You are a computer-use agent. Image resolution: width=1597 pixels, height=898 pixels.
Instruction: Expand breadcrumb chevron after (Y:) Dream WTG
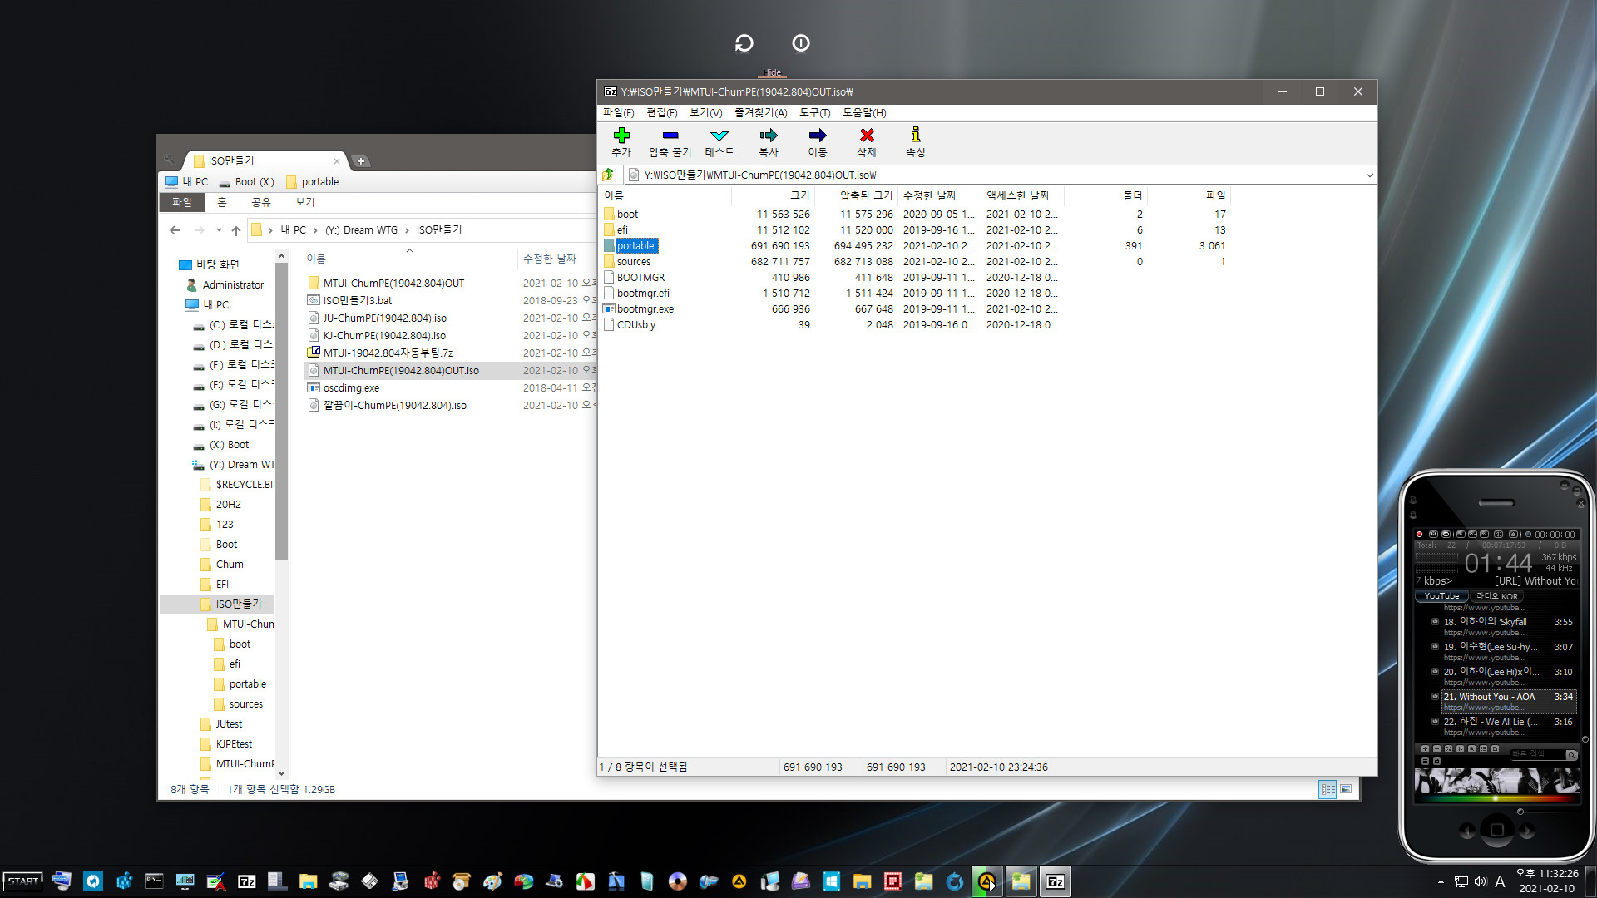407,230
